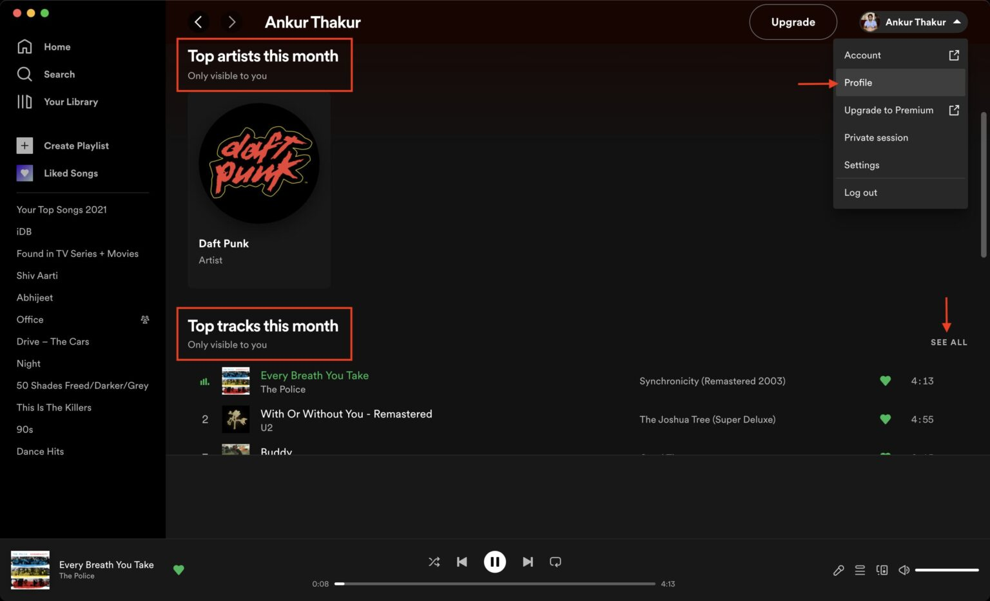Click the playback progress bar
This screenshot has width=990, height=601.
[494, 584]
